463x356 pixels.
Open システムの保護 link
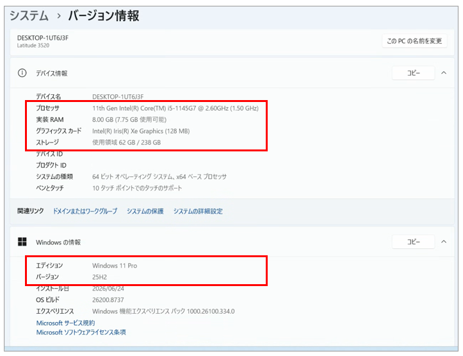145,211
